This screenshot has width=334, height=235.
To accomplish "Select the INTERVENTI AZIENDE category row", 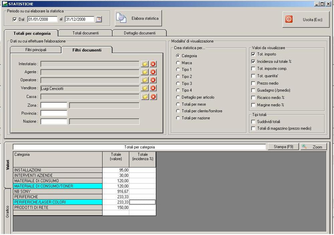I will click(58, 175).
